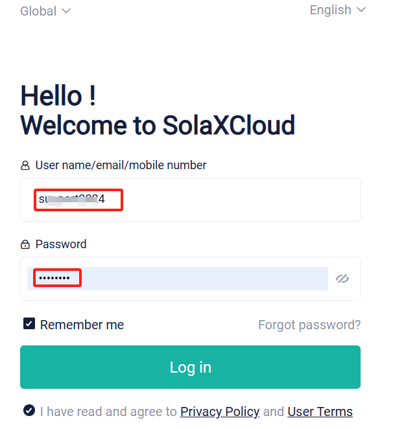Uncheck the Remember me checkbox
Viewport: 406px width, 429px height.
(29, 323)
